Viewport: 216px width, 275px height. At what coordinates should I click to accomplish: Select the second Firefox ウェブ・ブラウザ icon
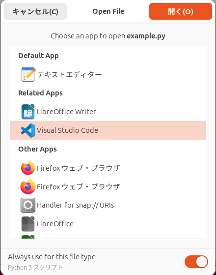(x=28, y=186)
